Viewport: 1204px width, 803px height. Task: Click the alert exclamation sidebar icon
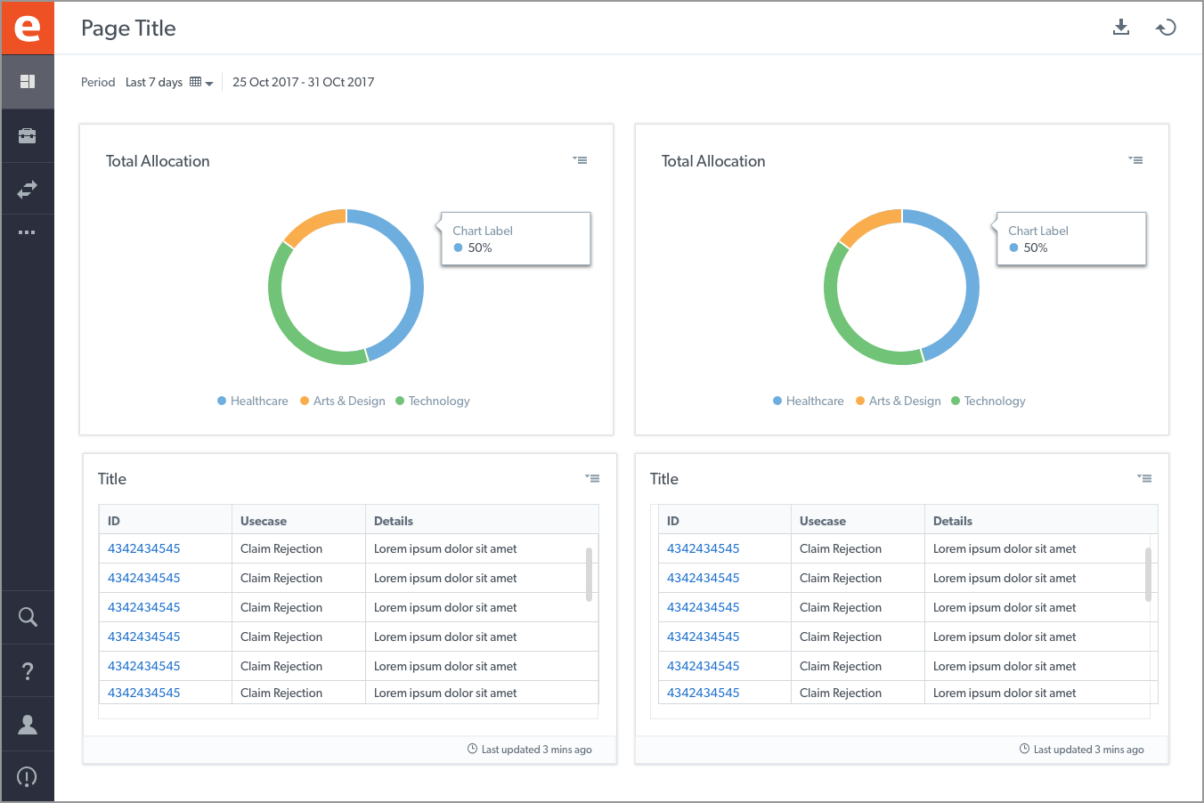(28, 776)
